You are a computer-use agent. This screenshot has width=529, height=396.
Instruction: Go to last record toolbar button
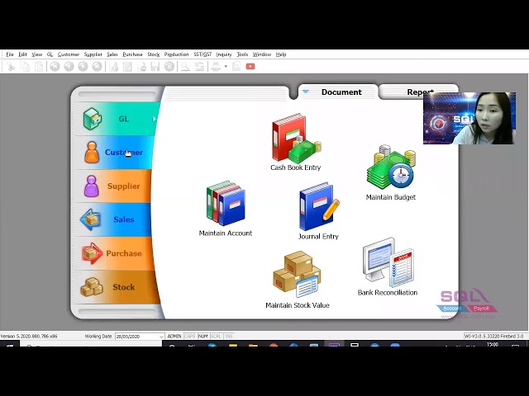point(98,67)
